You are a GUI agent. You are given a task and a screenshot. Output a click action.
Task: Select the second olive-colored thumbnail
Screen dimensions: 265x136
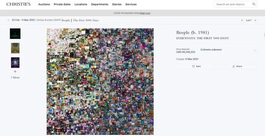(x=15, y=48)
